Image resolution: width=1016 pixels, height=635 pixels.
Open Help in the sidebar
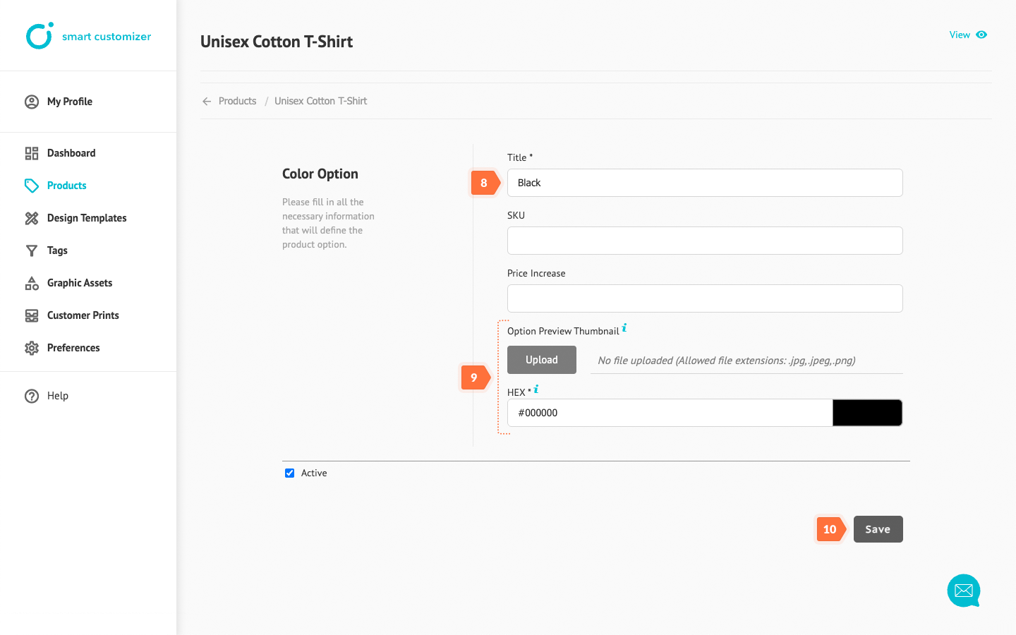(58, 396)
